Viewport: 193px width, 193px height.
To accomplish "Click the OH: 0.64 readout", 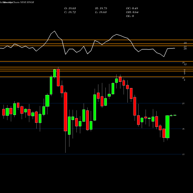I will click(x=132, y=12).
